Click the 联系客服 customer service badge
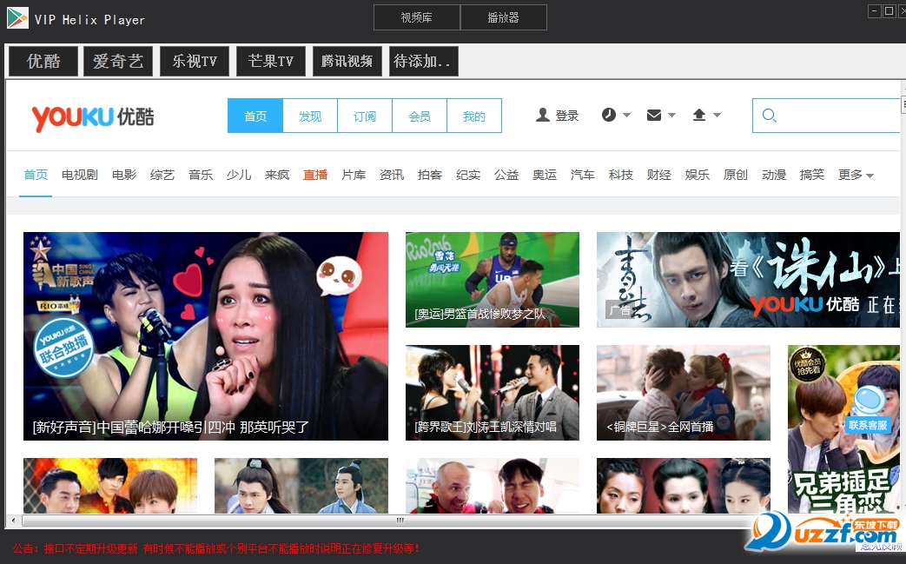This screenshot has height=564, width=906. pyautogui.click(x=868, y=425)
